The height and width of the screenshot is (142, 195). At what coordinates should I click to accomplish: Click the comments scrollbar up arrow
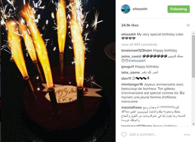coord(193,33)
